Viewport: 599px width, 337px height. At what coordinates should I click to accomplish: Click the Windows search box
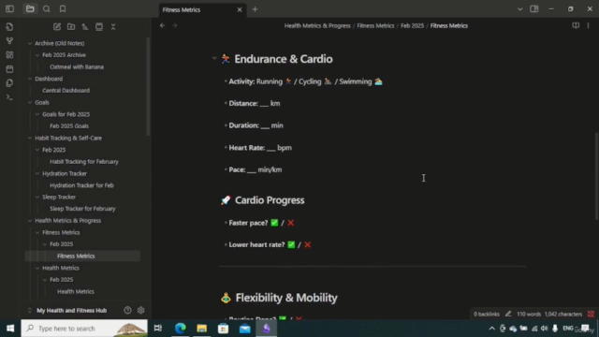tap(84, 329)
